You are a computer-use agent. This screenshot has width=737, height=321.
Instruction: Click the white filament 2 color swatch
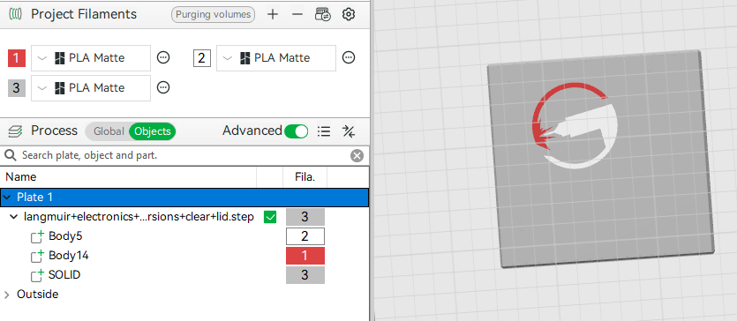(201, 58)
